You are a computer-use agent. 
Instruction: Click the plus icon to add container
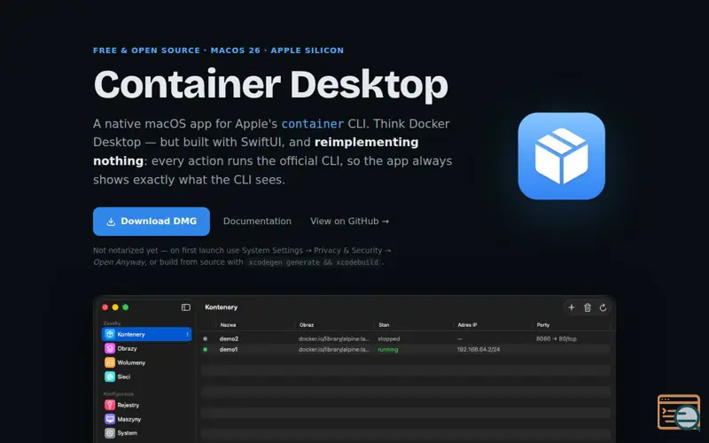pyautogui.click(x=571, y=307)
